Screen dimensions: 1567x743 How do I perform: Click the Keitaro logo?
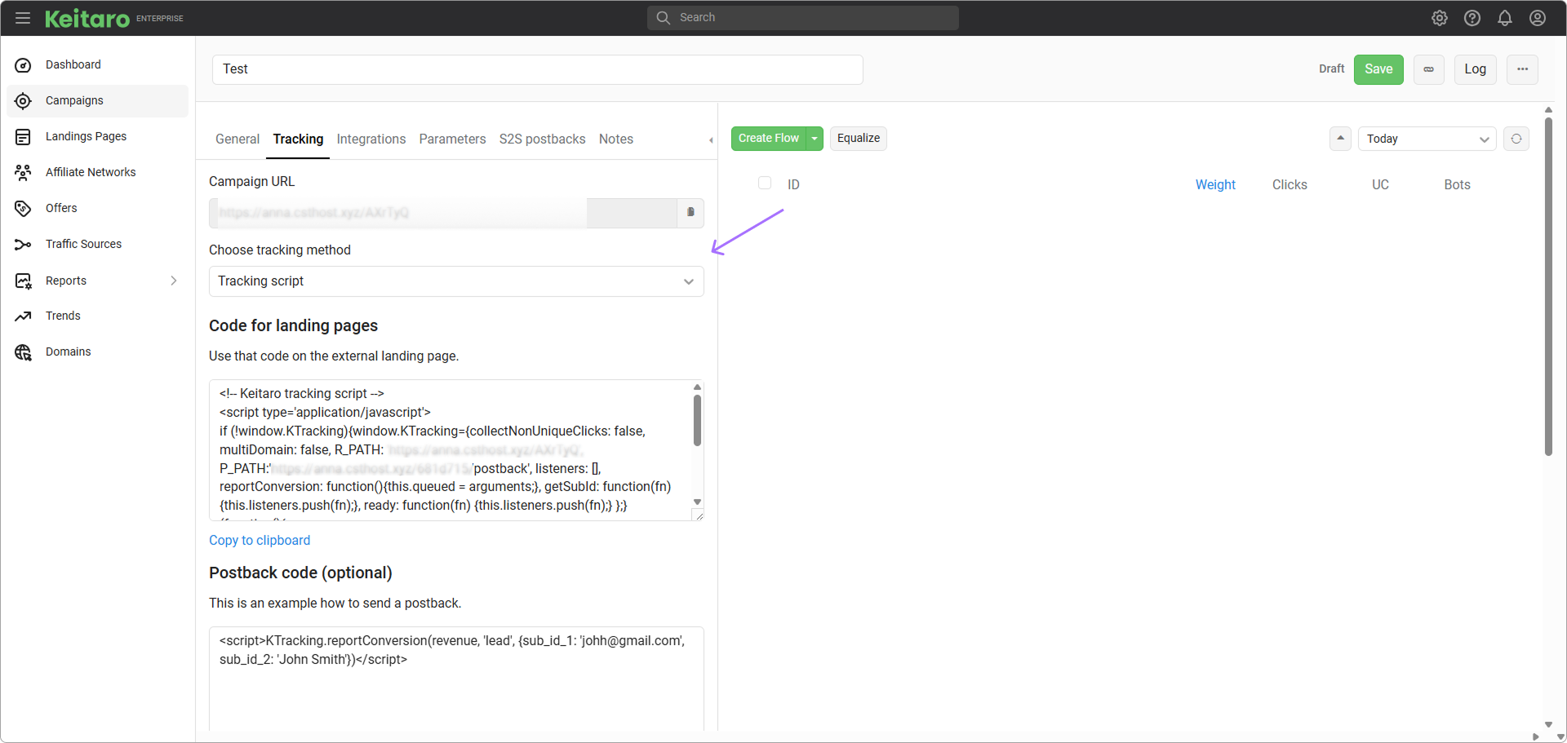point(87,18)
